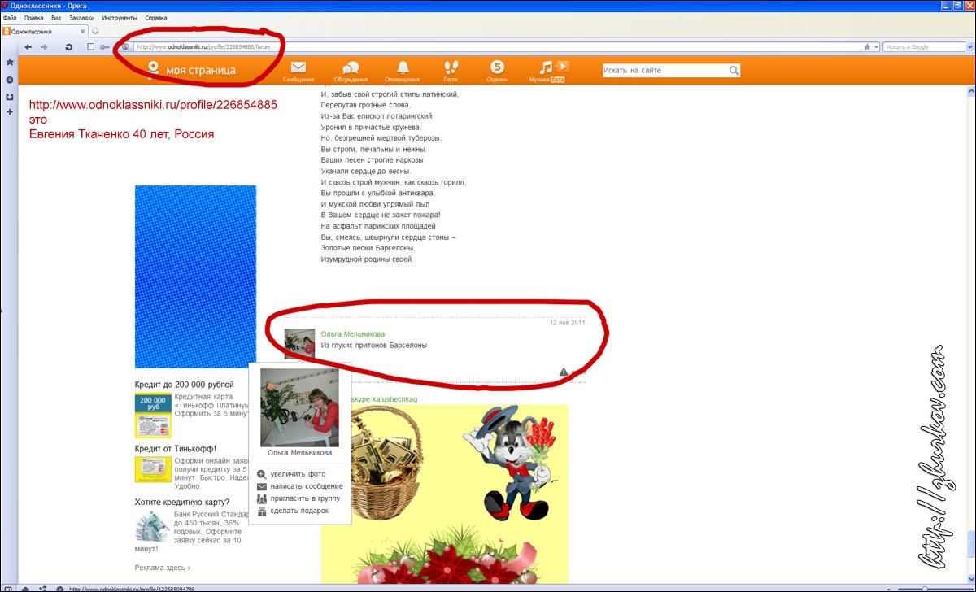Expand the Google search engine dropdown
This screenshot has height=592, width=976.
click(969, 47)
